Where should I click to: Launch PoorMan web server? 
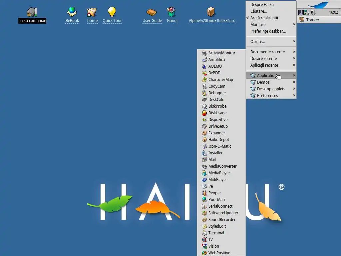(221, 200)
